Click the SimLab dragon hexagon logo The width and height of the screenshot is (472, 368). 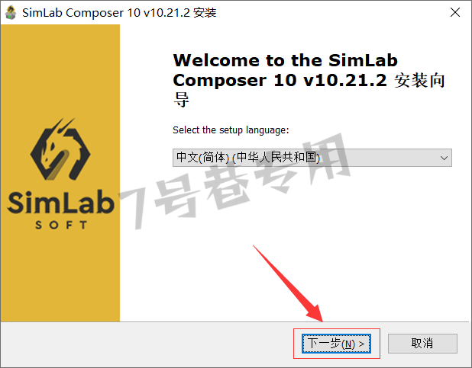[x=60, y=149]
